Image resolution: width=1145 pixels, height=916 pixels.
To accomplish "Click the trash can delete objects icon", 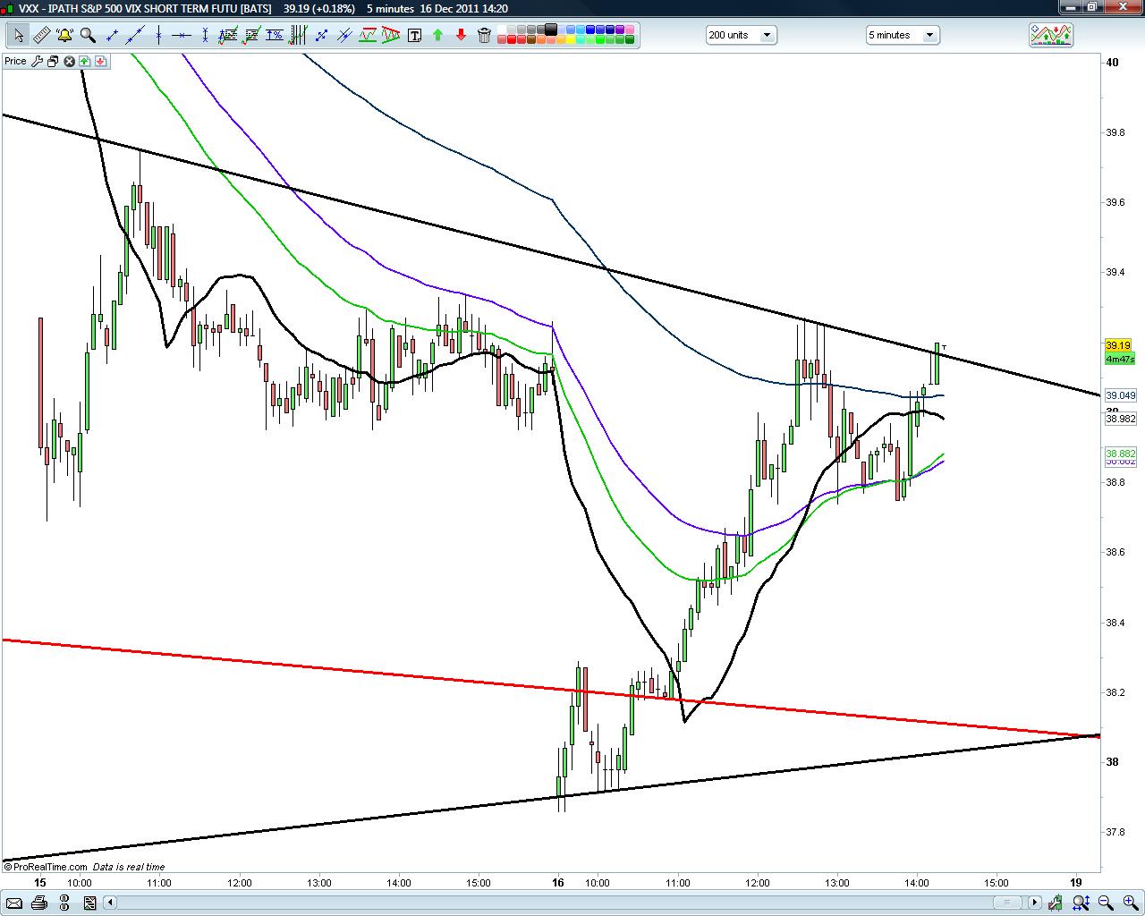I will pos(484,36).
